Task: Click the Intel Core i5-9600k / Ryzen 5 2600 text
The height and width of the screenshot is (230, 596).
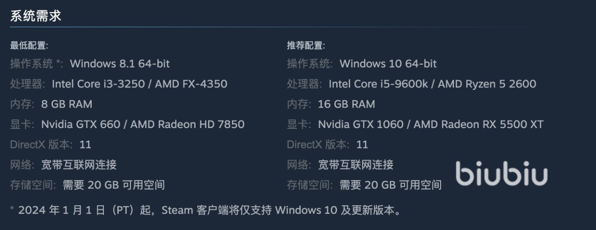Action: [432, 84]
